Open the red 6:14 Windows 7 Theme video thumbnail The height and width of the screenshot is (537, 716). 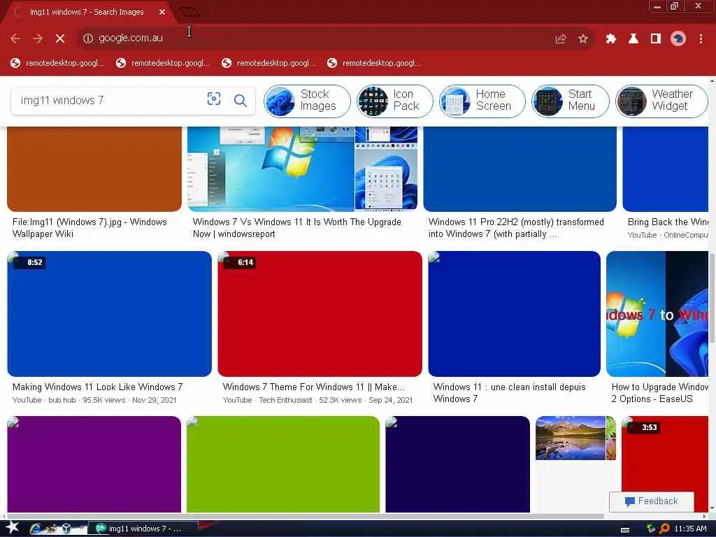[x=320, y=314]
